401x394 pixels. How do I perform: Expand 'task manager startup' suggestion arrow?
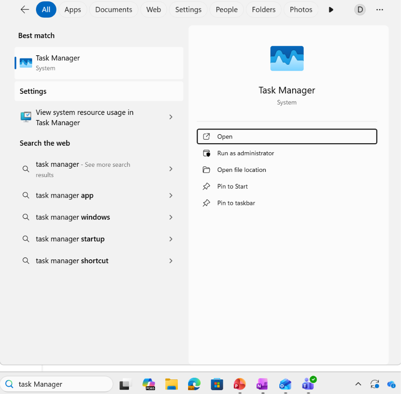click(x=171, y=239)
